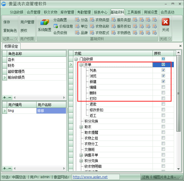Open the 衣物类型 settings item
The width and height of the screenshot is (184, 181).
99,20
